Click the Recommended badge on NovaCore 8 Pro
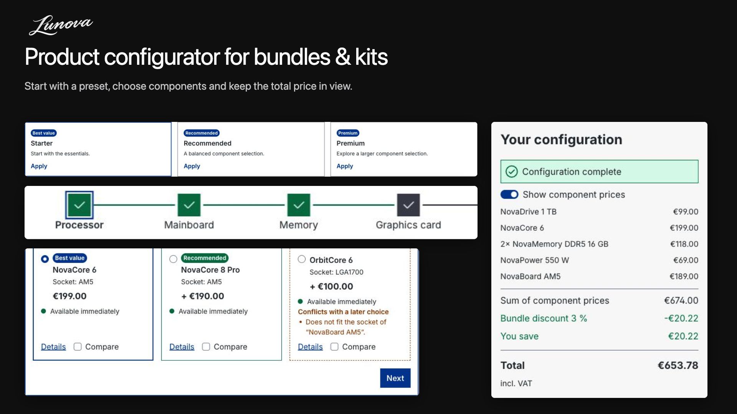This screenshot has height=414, width=737. click(x=205, y=258)
